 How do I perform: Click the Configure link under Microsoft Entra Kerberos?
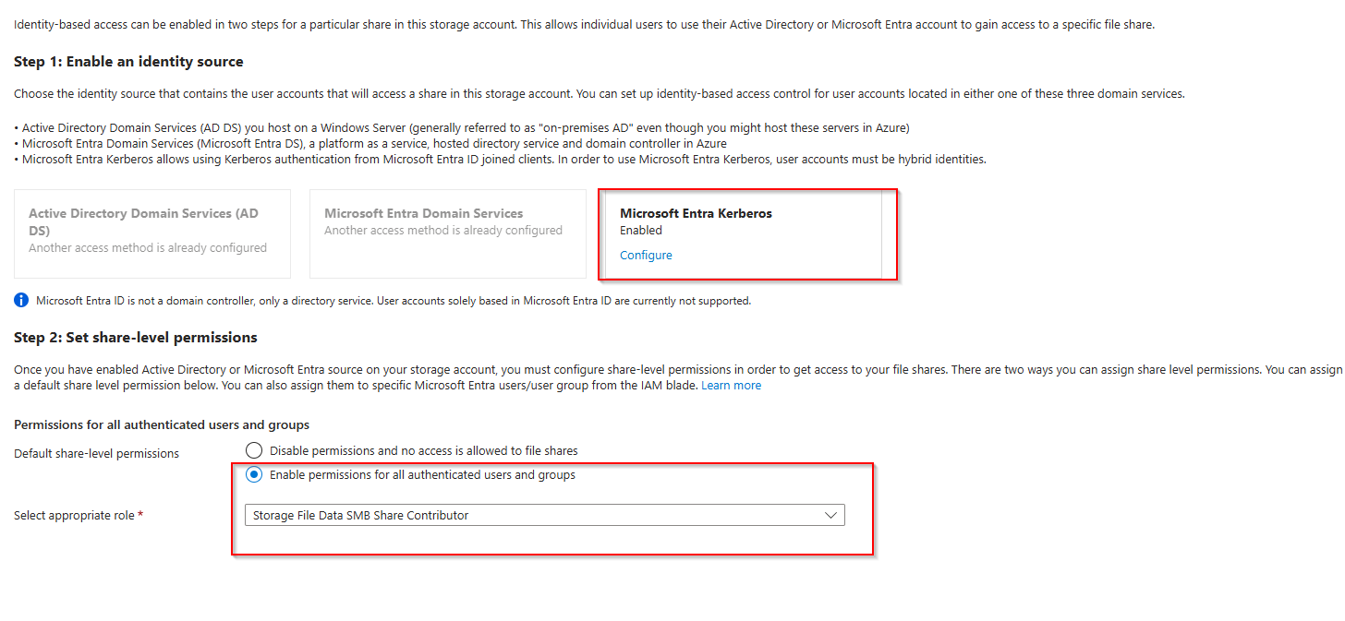pyautogui.click(x=646, y=256)
